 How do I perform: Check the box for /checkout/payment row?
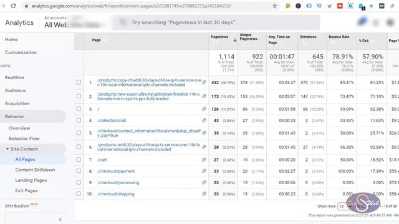pyautogui.click(x=79, y=171)
